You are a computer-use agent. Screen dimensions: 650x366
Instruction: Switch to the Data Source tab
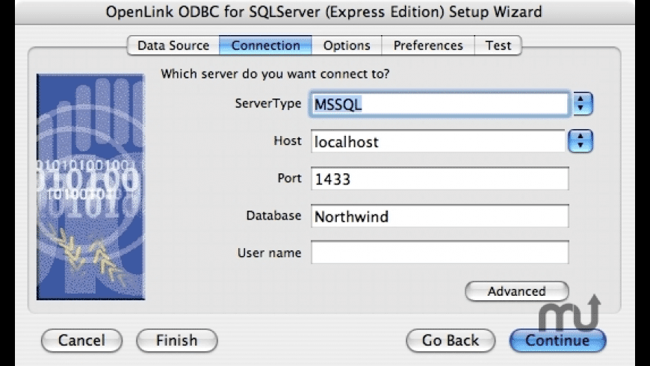173,46
